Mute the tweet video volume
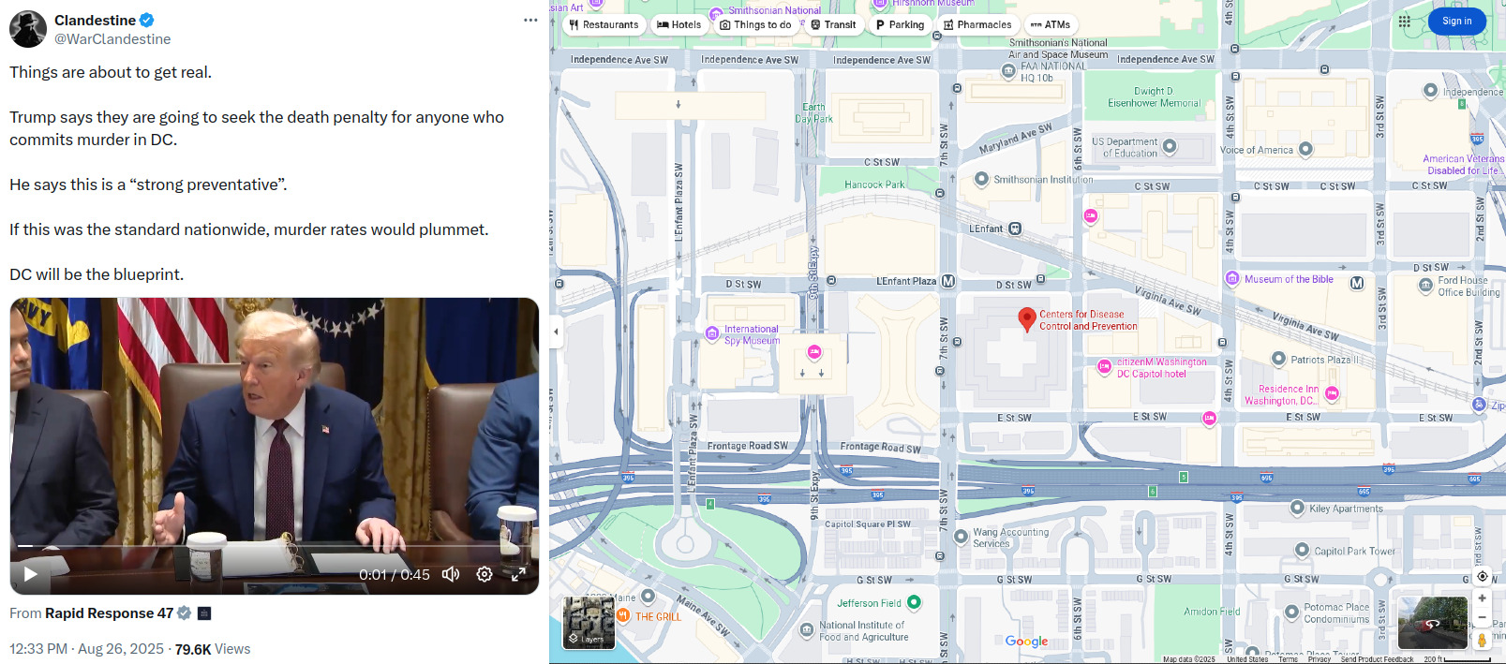Viewport: 1506px width, 664px height. (451, 574)
